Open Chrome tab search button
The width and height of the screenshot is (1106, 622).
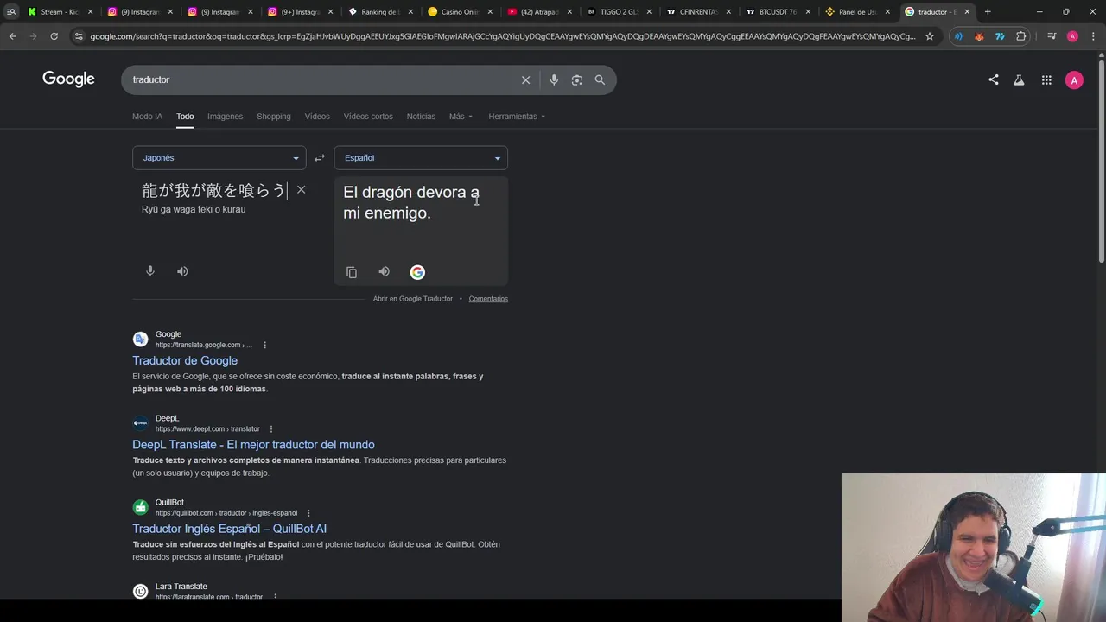pos(10,12)
